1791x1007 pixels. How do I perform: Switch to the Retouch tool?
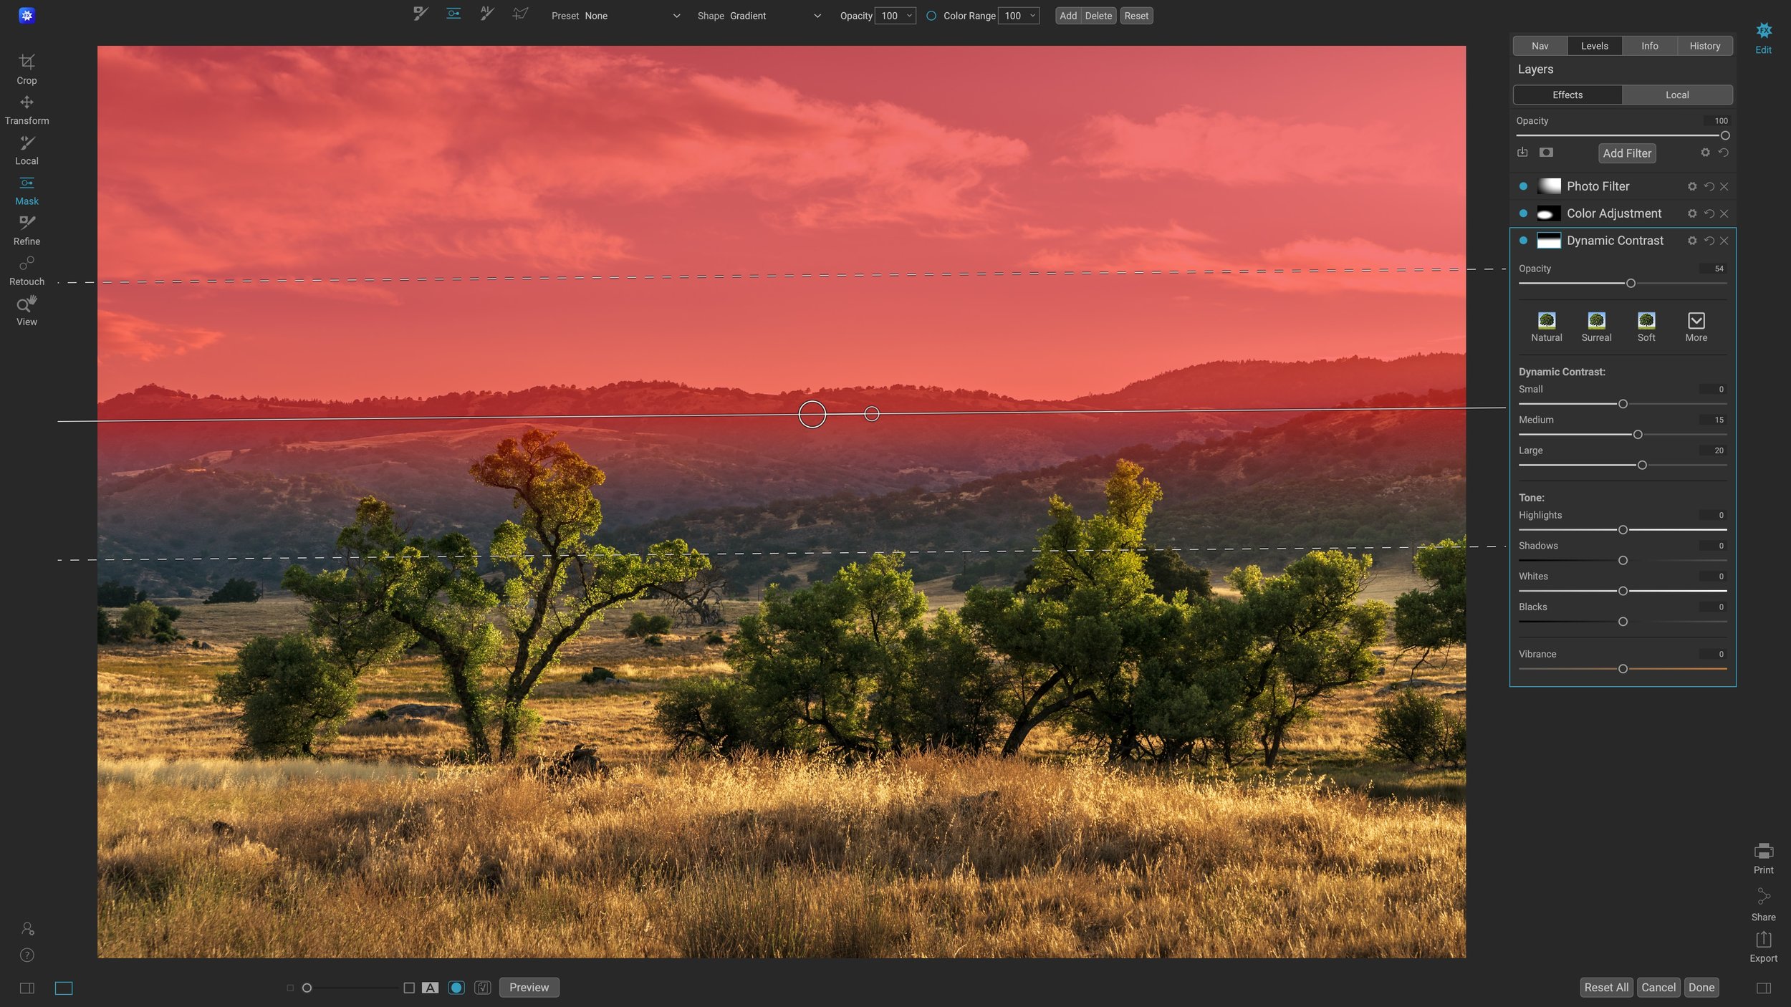(27, 268)
